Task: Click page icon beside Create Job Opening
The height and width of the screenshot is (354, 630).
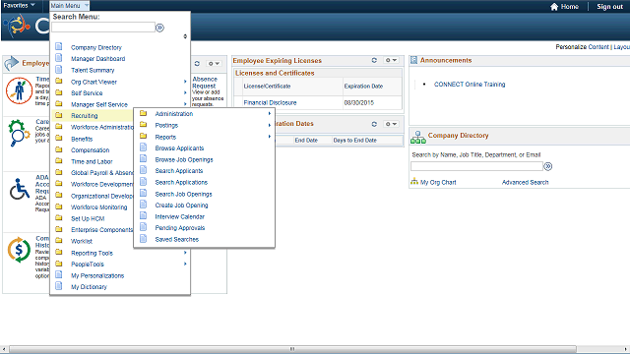Action: click(x=143, y=205)
